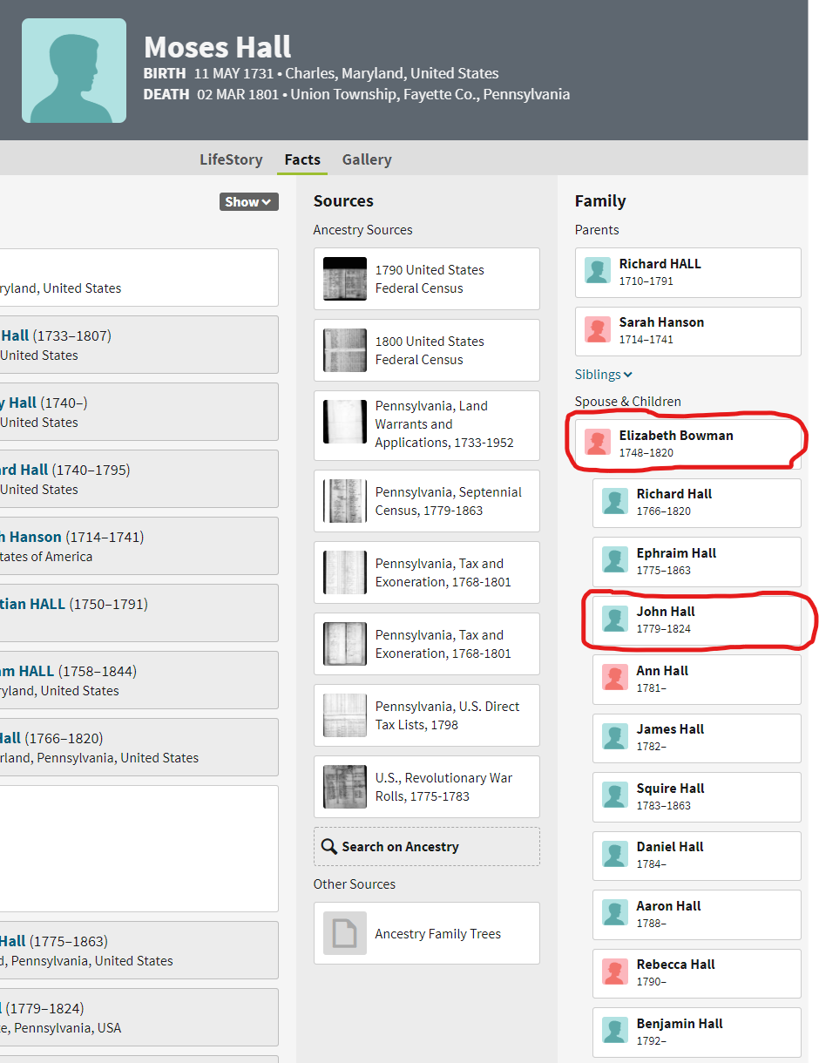Open Ephraim Hall's family card
Image resolution: width=819 pixels, height=1063 pixels.
click(x=696, y=561)
